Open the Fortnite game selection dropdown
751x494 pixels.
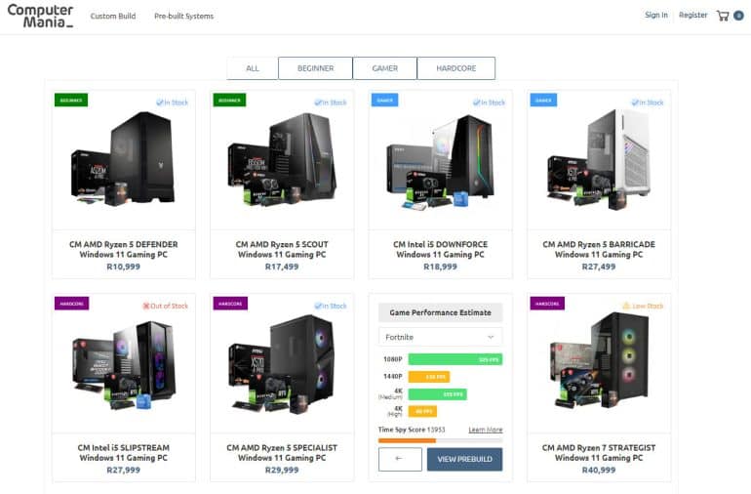click(x=440, y=337)
